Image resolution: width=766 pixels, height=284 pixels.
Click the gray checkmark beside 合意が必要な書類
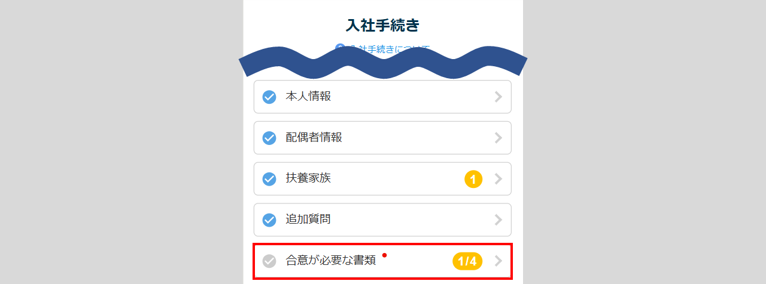(x=269, y=261)
